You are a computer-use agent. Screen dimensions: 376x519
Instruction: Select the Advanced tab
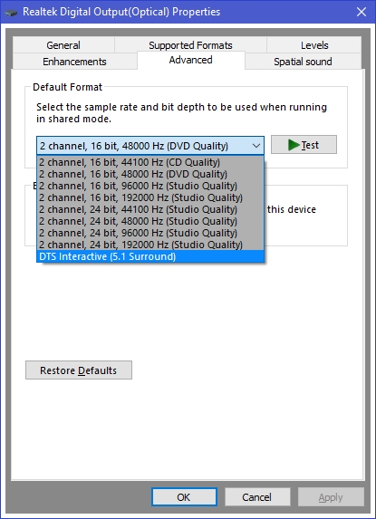click(191, 61)
